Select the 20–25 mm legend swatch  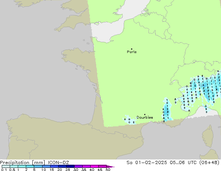click(62, 166)
